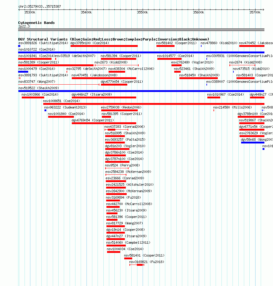Image resolution: width=273 pixels, height=286 pixels.
Task: Open nsv518450 (Shaikh2009) variant
Action: pyautogui.click(x=199, y=75)
